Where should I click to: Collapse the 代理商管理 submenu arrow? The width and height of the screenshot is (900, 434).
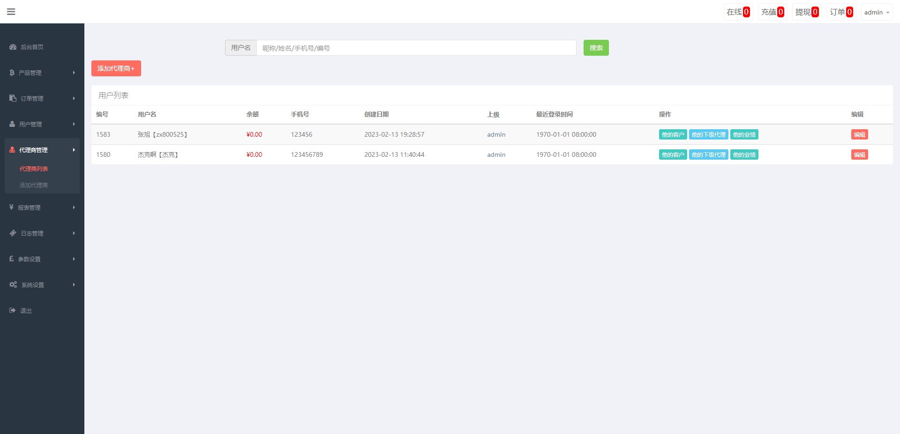point(74,150)
